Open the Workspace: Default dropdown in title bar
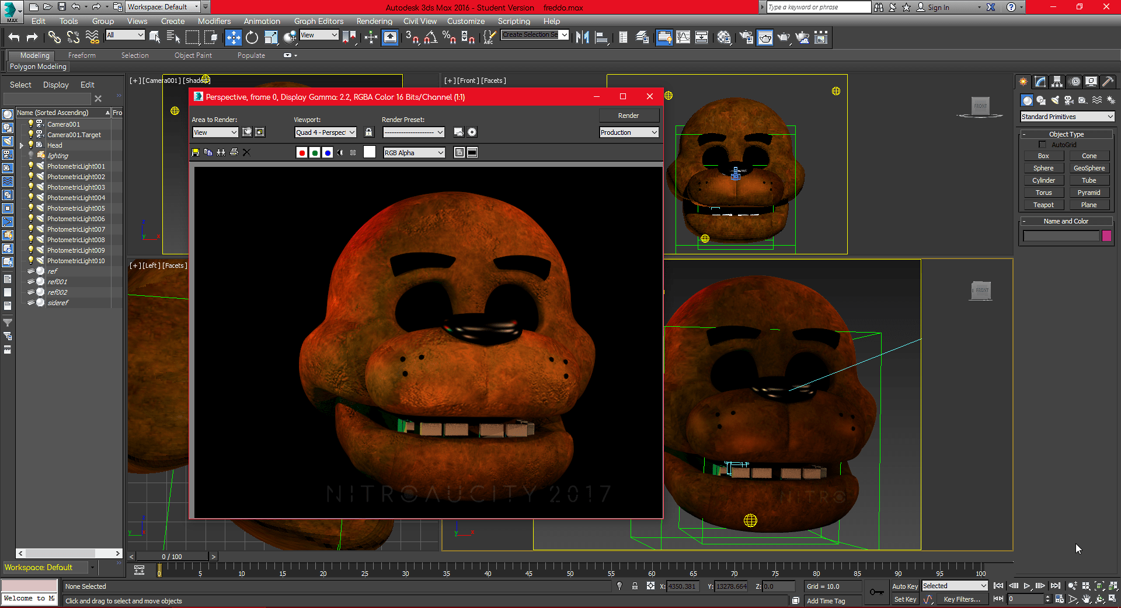This screenshot has width=1121, height=608. coord(163,7)
